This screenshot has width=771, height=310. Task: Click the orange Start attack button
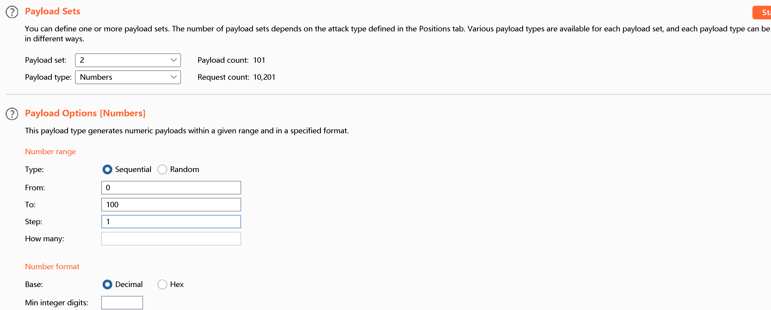762,13
